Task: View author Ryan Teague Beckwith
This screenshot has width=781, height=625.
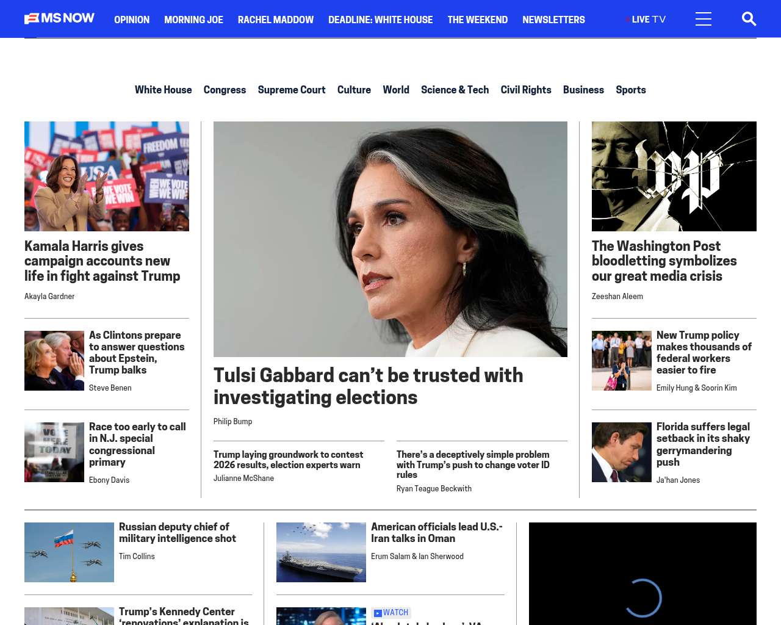Action: click(434, 488)
